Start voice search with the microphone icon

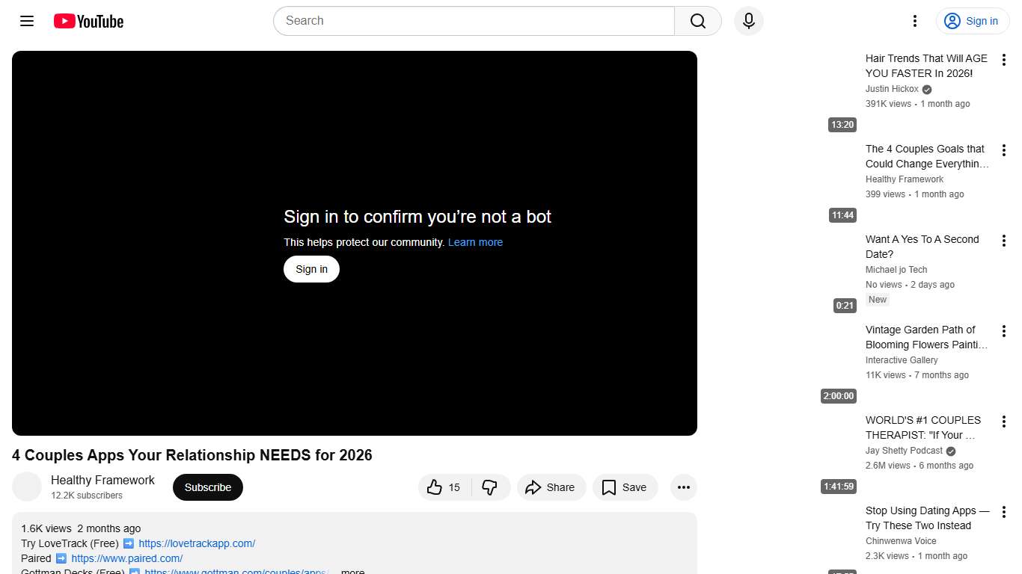point(748,21)
